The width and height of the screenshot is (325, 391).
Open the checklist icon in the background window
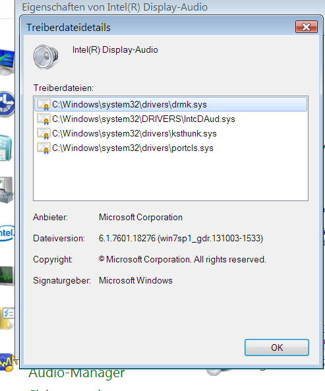coord(7,318)
